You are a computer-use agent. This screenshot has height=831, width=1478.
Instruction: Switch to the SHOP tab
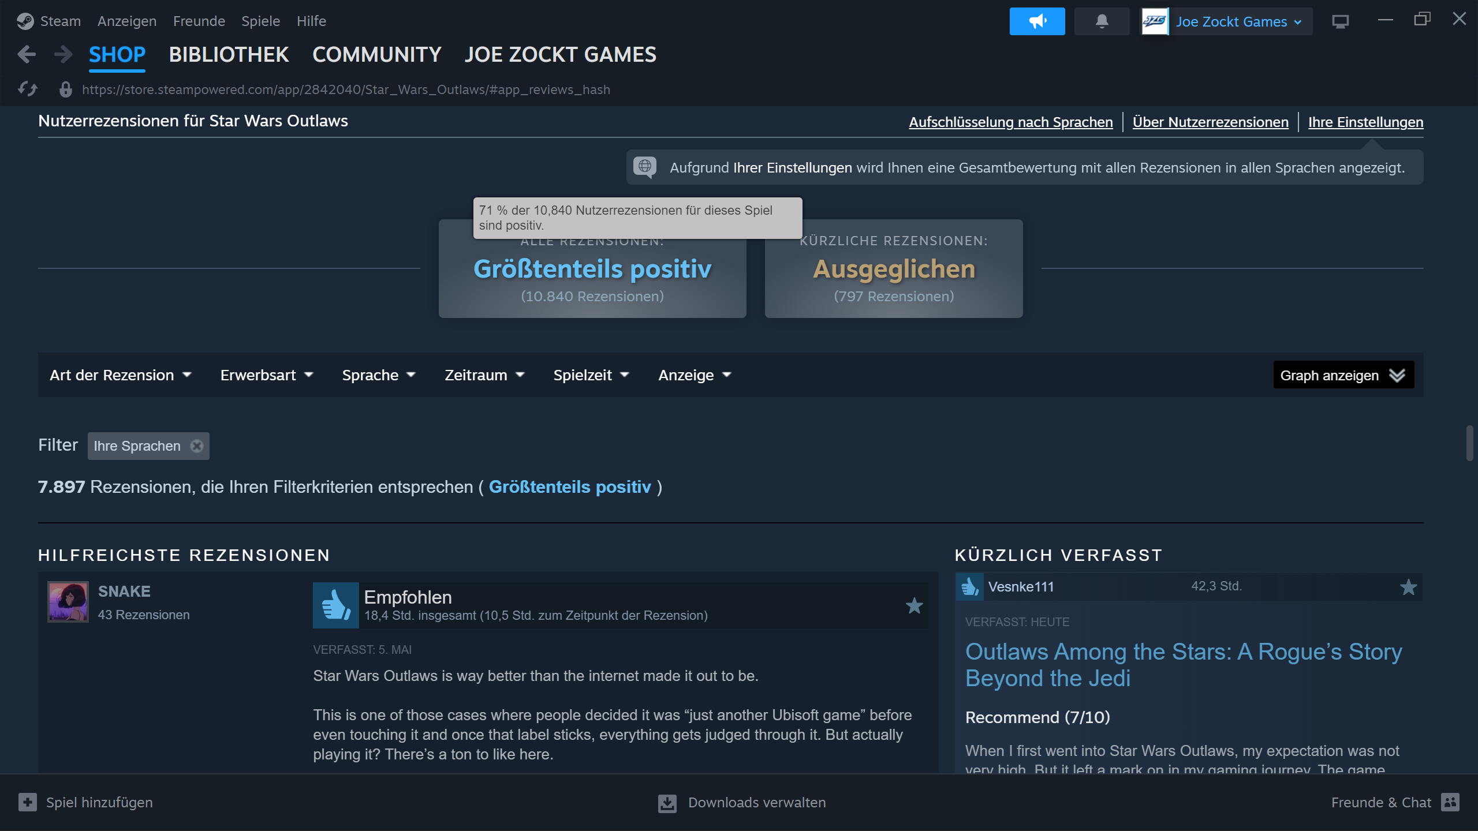117,55
